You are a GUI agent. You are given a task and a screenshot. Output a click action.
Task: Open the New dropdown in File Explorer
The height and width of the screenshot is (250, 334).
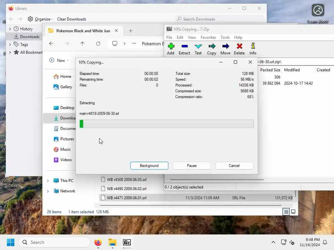click(59, 60)
